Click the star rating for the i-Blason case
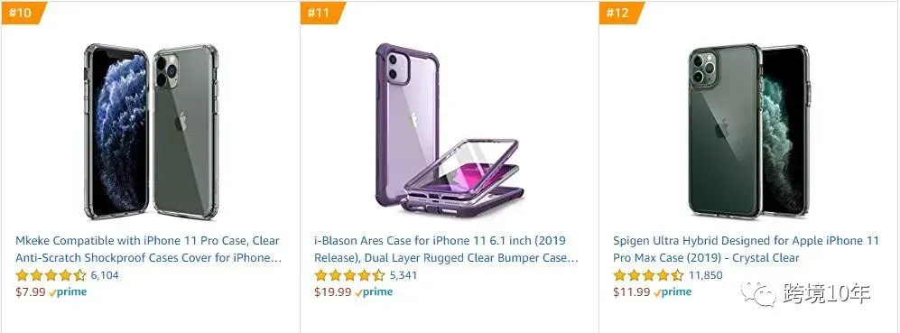 click(349, 275)
